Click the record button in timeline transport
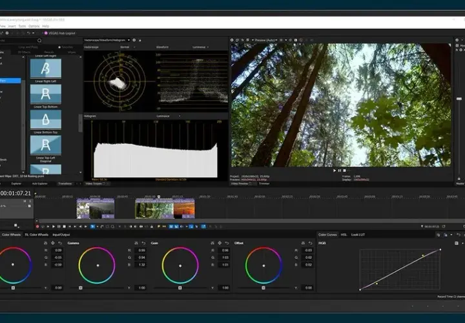The width and height of the screenshot is (465, 323). click(37, 227)
